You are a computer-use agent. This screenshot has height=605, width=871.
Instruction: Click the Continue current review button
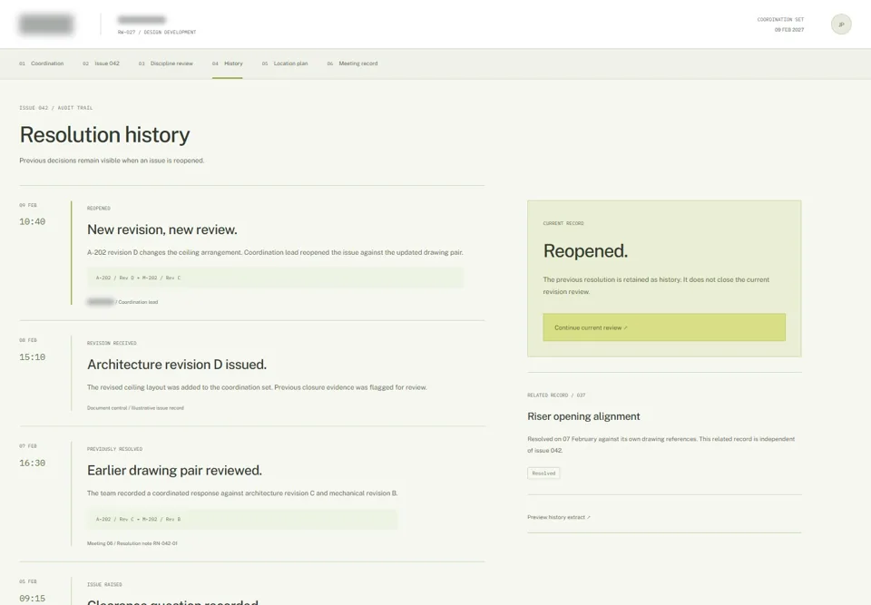click(x=664, y=327)
